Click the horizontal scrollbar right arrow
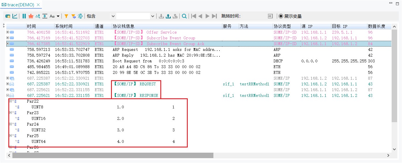 click(x=388, y=155)
